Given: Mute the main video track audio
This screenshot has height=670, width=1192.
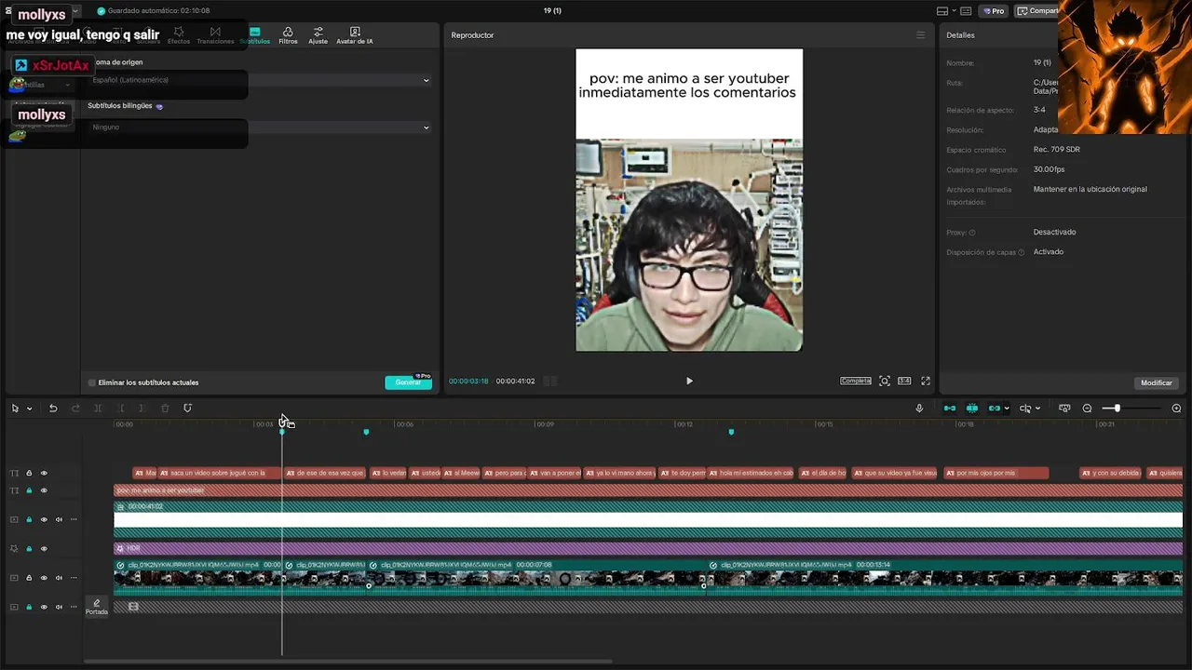Looking at the screenshot, I should point(59,578).
